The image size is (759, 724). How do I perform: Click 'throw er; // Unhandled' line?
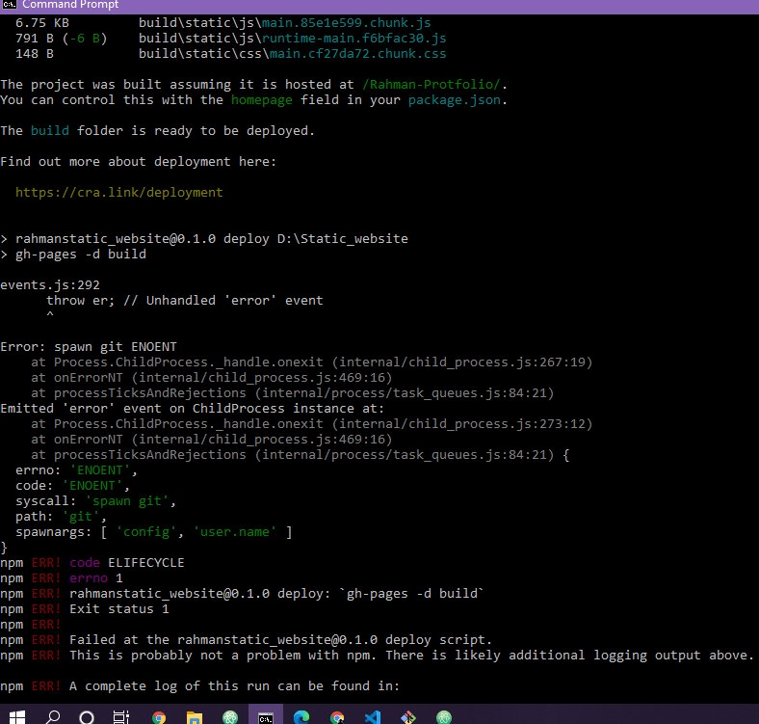click(184, 301)
